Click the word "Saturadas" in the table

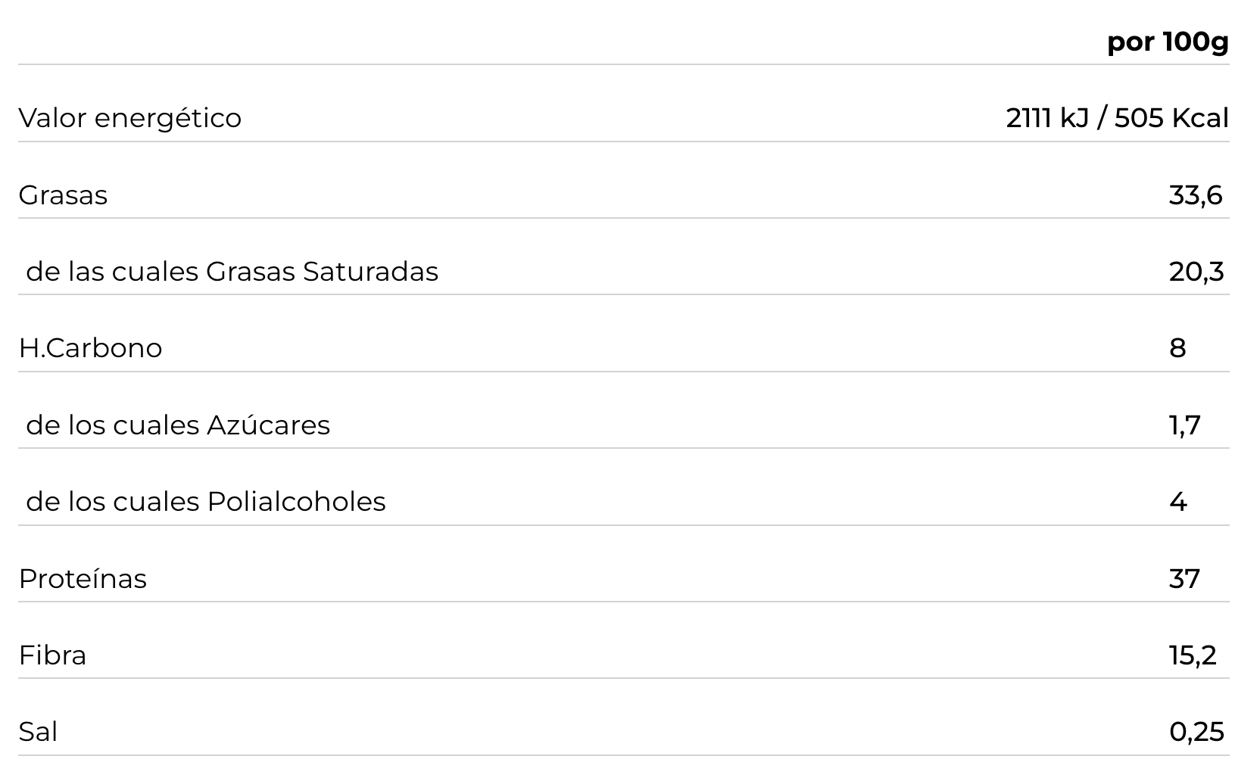click(370, 272)
